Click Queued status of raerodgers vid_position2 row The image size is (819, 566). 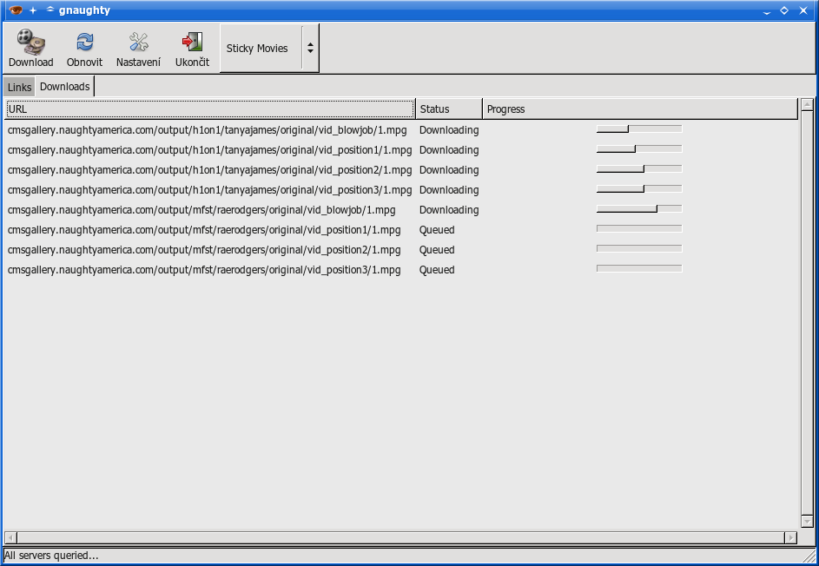pyautogui.click(x=437, y=250)
